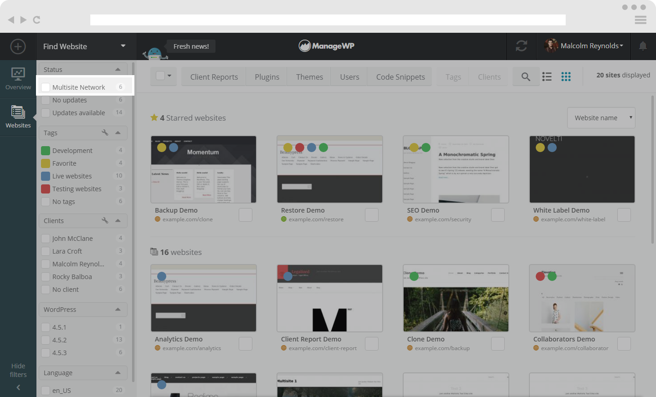The height and width of the screenshot is (397, 656).
Task: Open the Website name sort dropdown
Action: pos(601,118)
